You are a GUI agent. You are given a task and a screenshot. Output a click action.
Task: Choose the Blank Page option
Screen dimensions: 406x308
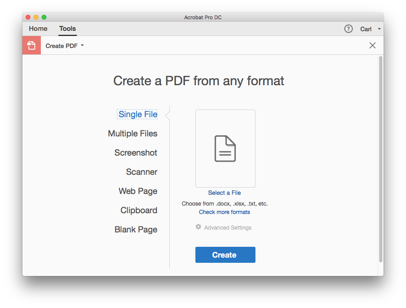[x=136, y=230]
